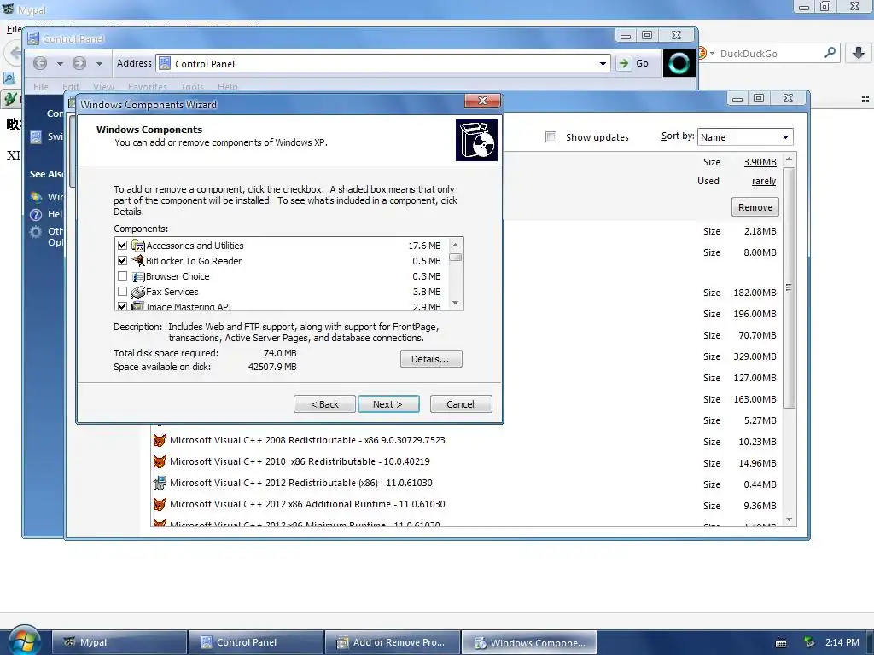This screenshot has height=655, width=874.
Task: Click the BitLocker To Go Reader icon
Action: click(137, 260)
